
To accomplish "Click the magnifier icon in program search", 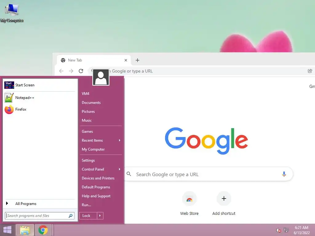I will click(x=70, y=216).
